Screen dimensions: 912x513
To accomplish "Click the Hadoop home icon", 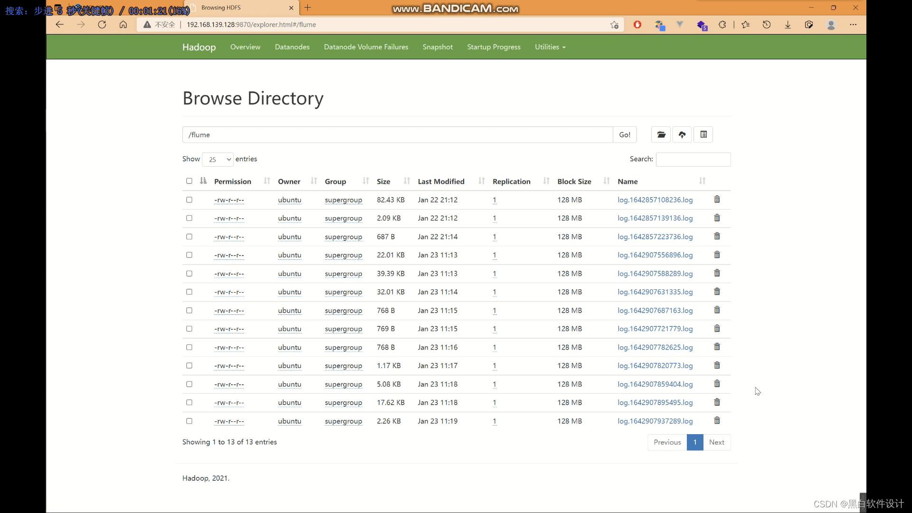I will (199, 47).
